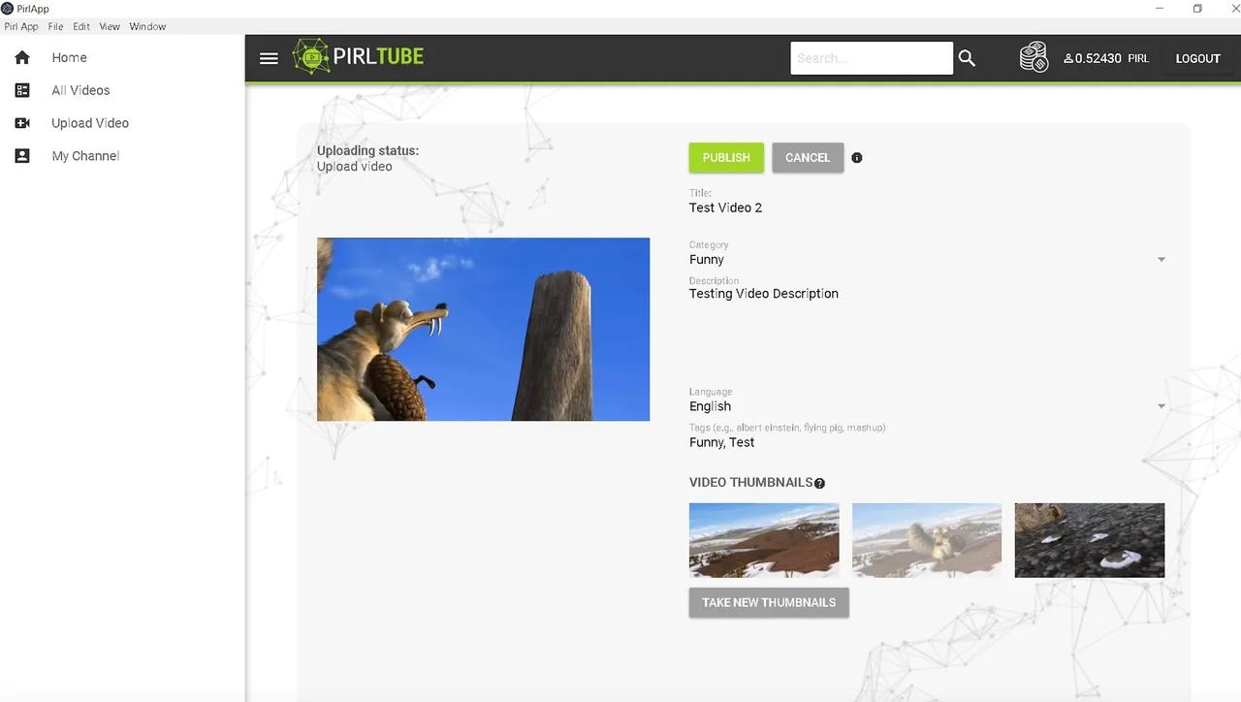Viewport: 1241px width, 702px height.
Task: Click the PirlTube logo
Action: [358, 57]
